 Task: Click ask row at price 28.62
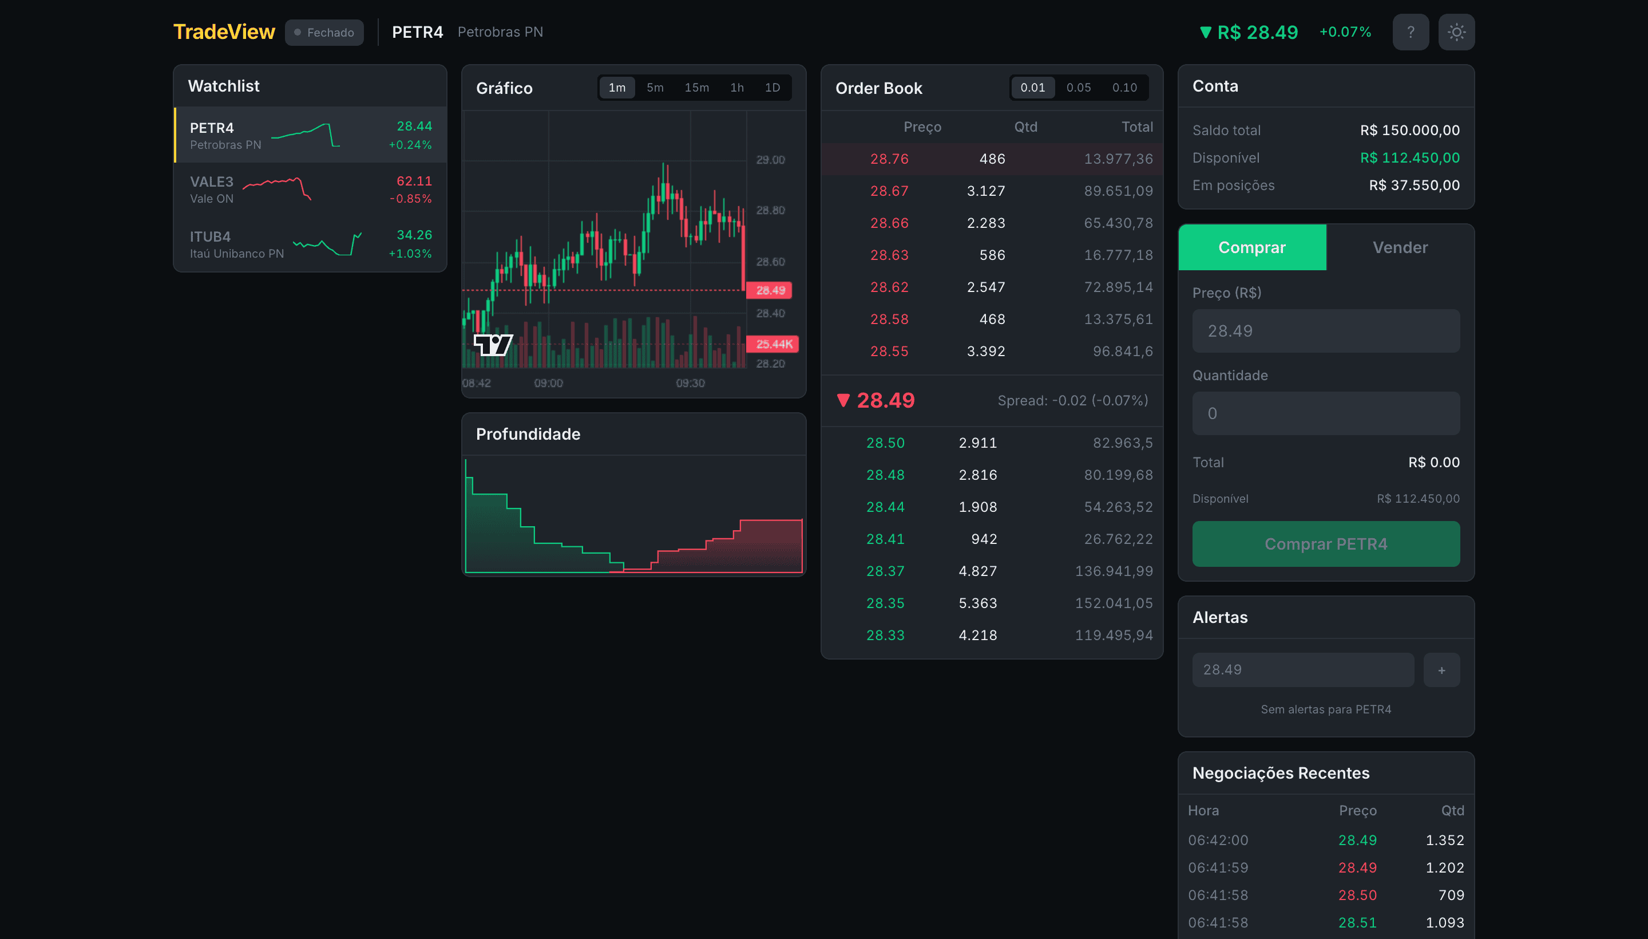(992, 287)
